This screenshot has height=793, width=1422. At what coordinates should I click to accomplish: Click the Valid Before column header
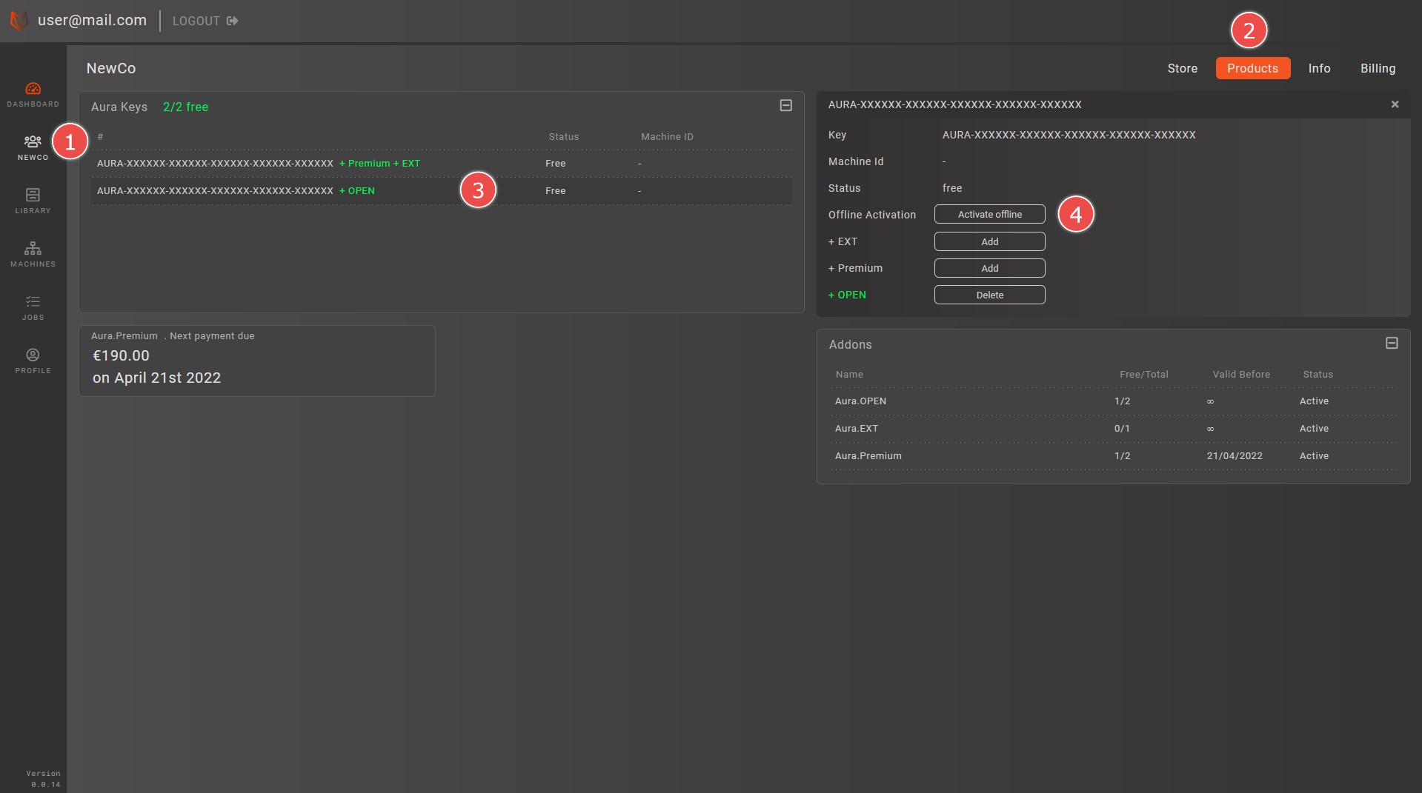point(1241,375)
